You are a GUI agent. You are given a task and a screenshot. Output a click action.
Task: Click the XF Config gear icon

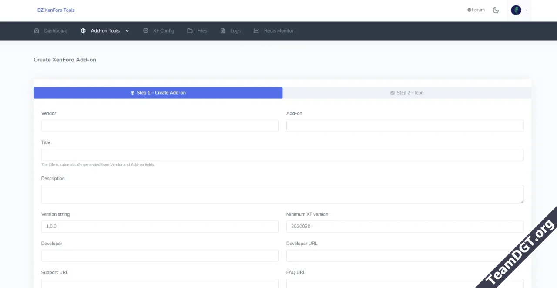click(146, 31)
